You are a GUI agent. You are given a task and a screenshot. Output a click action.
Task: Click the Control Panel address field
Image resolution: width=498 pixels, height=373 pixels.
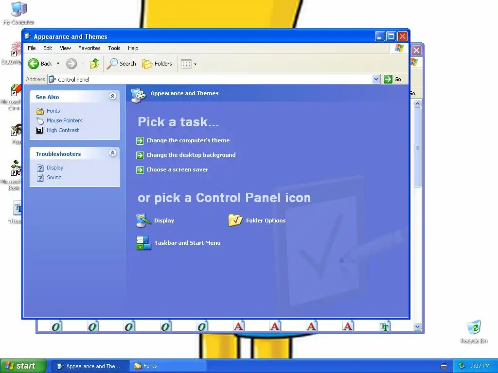(210, 79)
